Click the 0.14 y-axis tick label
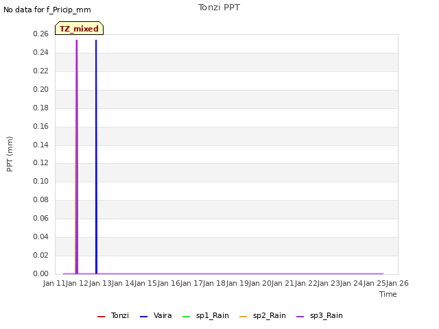This screenshot has width=439, height=329. 40,145
